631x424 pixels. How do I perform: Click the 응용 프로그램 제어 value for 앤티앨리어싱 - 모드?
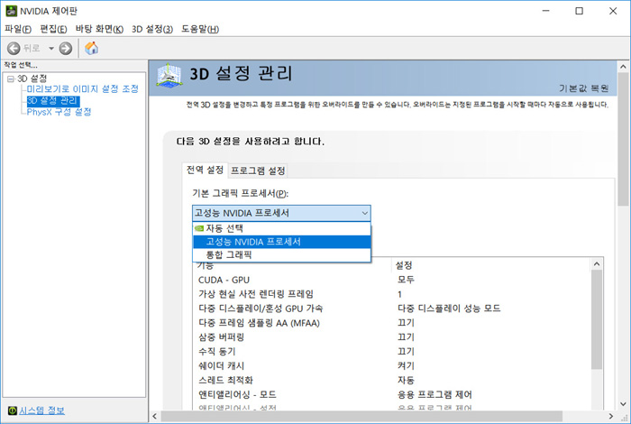tap(435, 394)
